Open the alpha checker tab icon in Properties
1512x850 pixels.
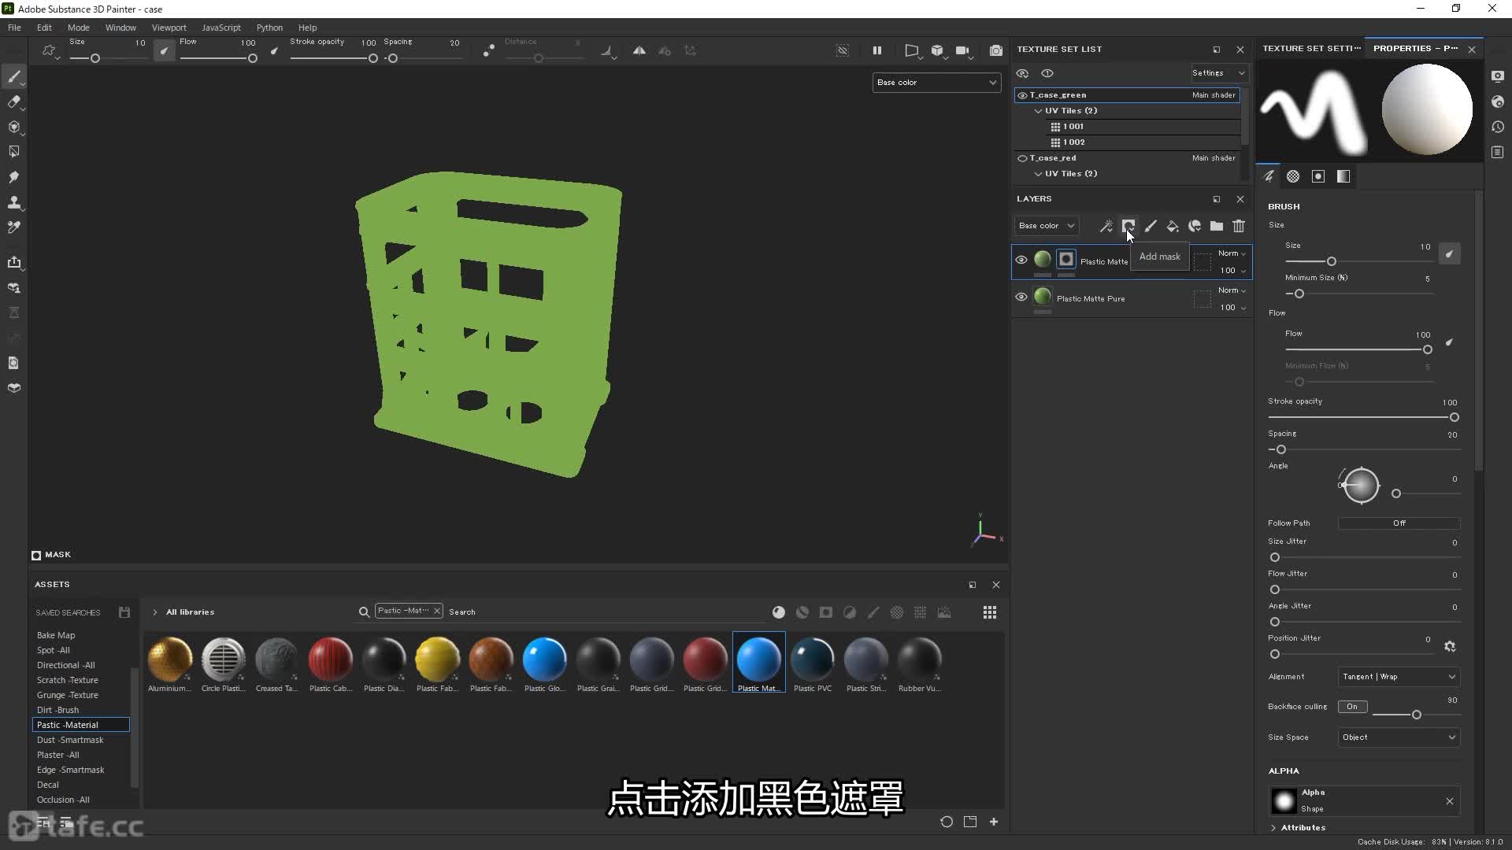click(x=1293, y=176)
